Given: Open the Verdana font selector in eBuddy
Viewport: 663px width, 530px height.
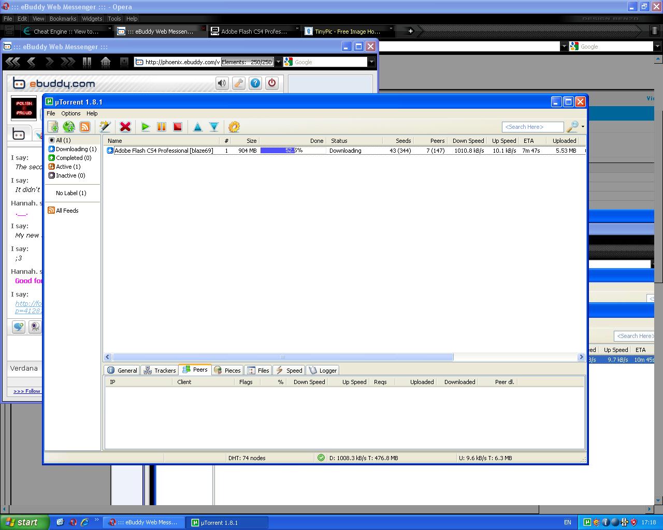Looking at the screenshot, I should point(24,369).
